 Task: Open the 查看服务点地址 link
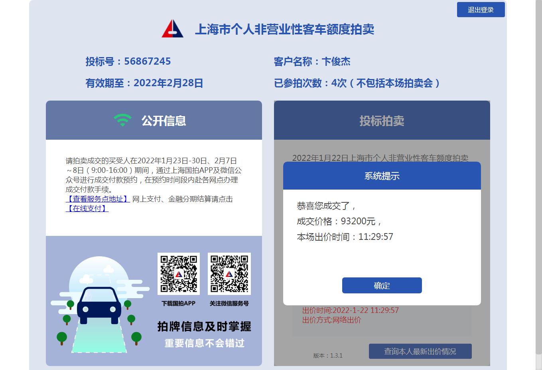click(x=98, y=199)
